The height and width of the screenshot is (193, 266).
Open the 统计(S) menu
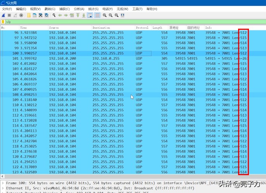pos(93,9)
